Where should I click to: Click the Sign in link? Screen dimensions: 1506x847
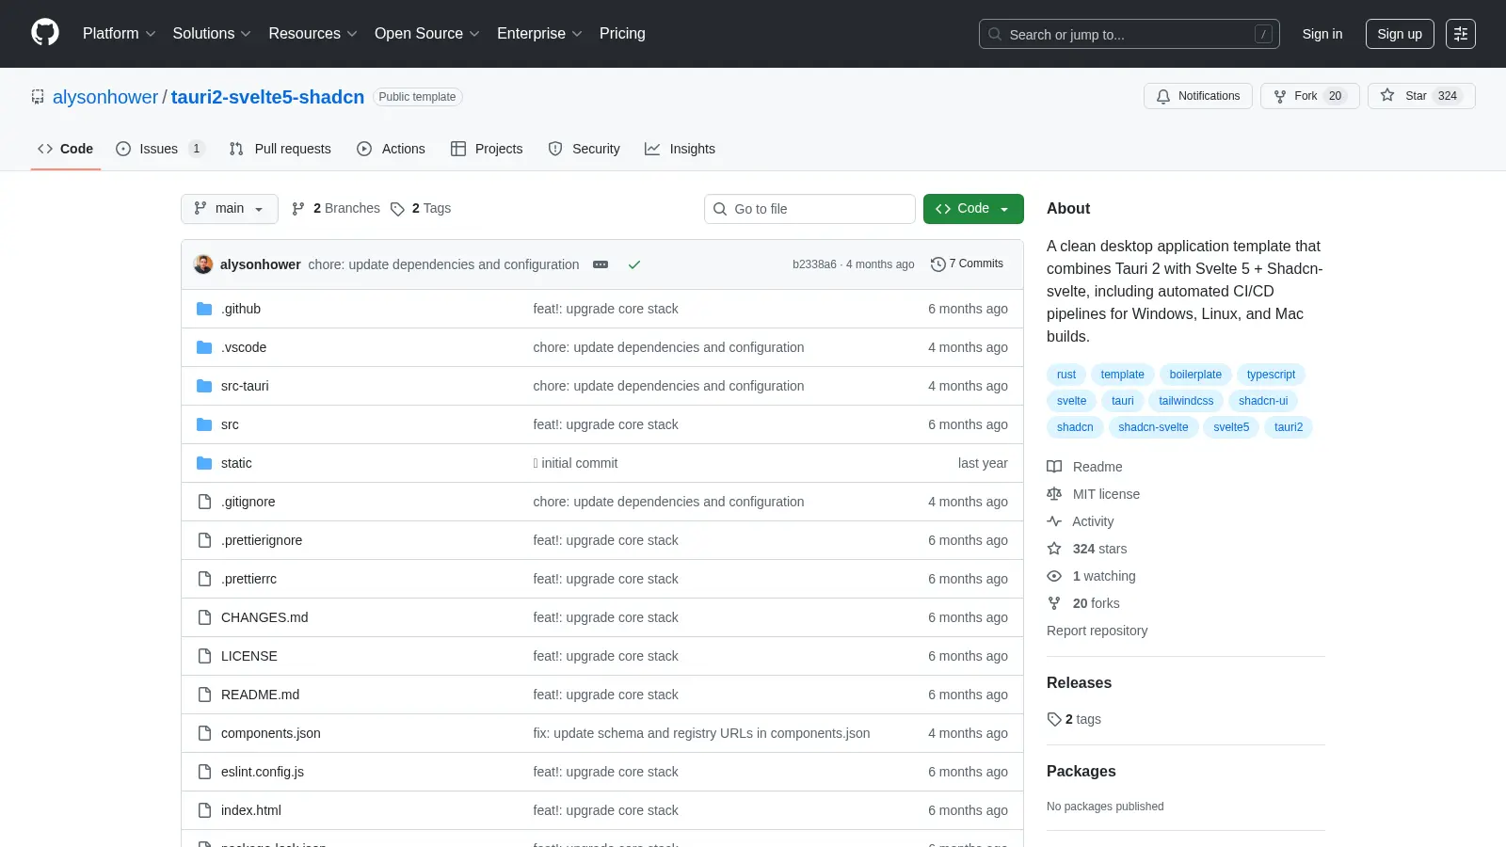pyautogui.click(x=1322, y=34)
